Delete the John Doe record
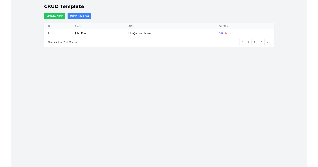This screenshot has height=167, width=318. pos(228,33)
